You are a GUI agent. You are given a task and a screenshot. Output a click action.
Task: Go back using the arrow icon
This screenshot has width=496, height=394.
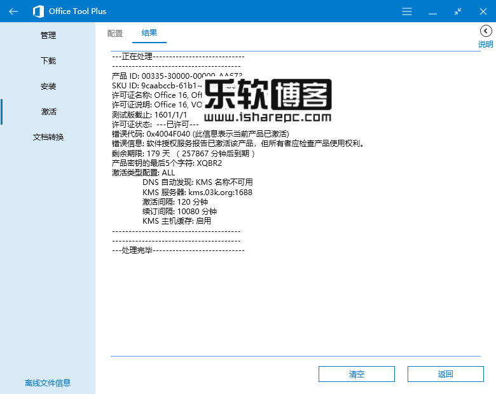coord(13,11)
